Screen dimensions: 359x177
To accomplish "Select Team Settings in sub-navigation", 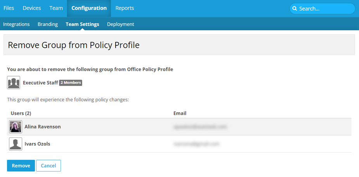I will 82,24.
